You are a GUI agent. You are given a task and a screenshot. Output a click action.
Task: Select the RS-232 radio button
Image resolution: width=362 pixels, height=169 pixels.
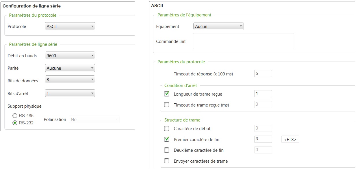click(x=15, y=123)
